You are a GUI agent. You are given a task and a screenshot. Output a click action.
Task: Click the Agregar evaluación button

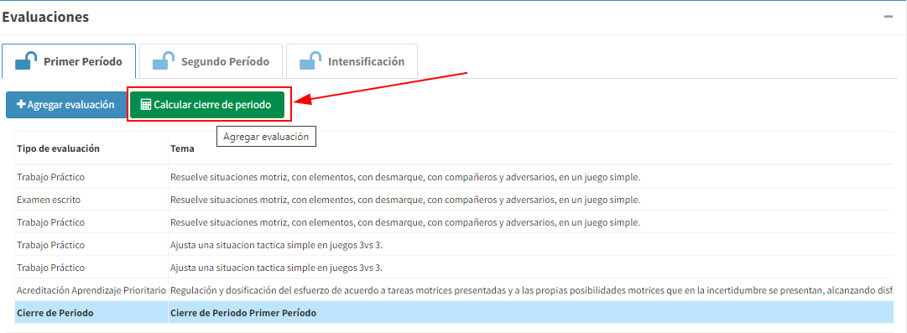coord(66,105)
